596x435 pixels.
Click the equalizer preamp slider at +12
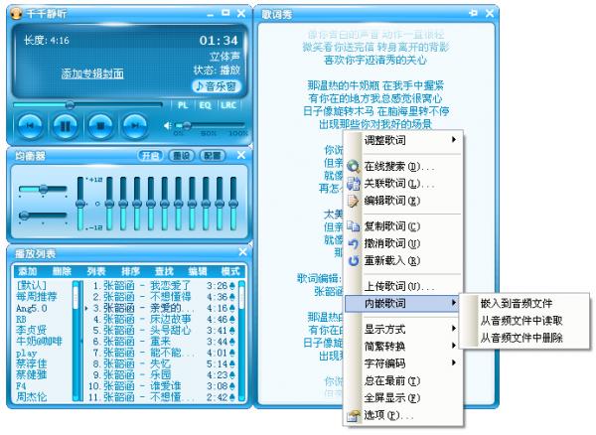[x=80, y=203]
